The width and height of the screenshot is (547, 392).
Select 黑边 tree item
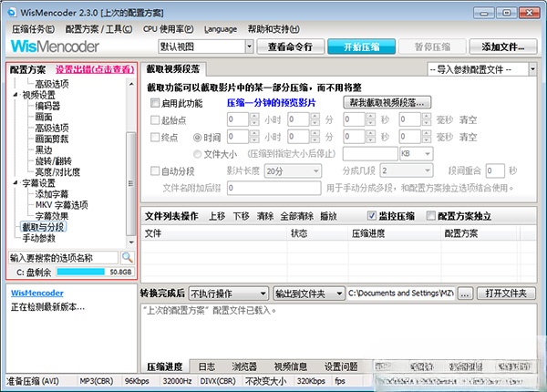tap(44, 150)
